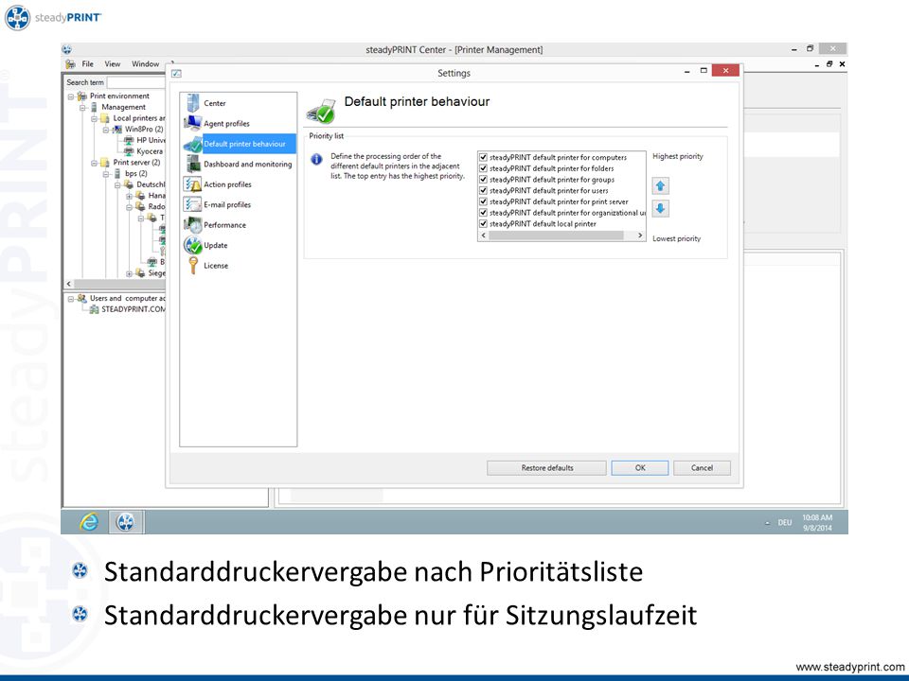Move selected entry down with blue arrow
This screenshot has width=909, height=681.
(x=660, y=208)
